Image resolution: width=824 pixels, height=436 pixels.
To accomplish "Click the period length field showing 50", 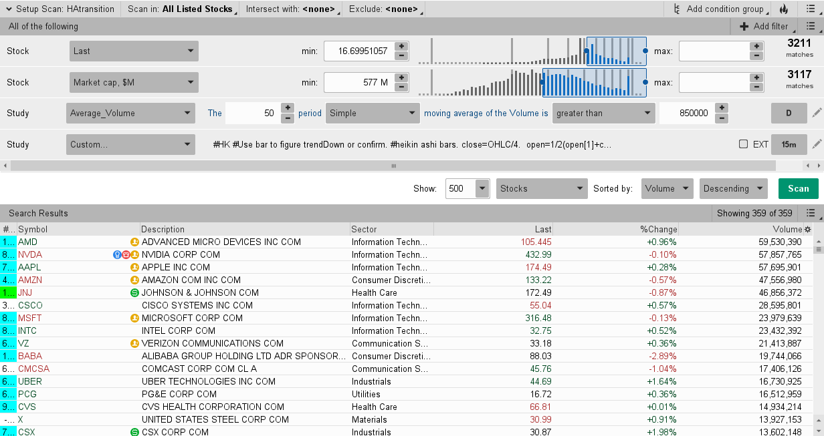I will point(253,113).
